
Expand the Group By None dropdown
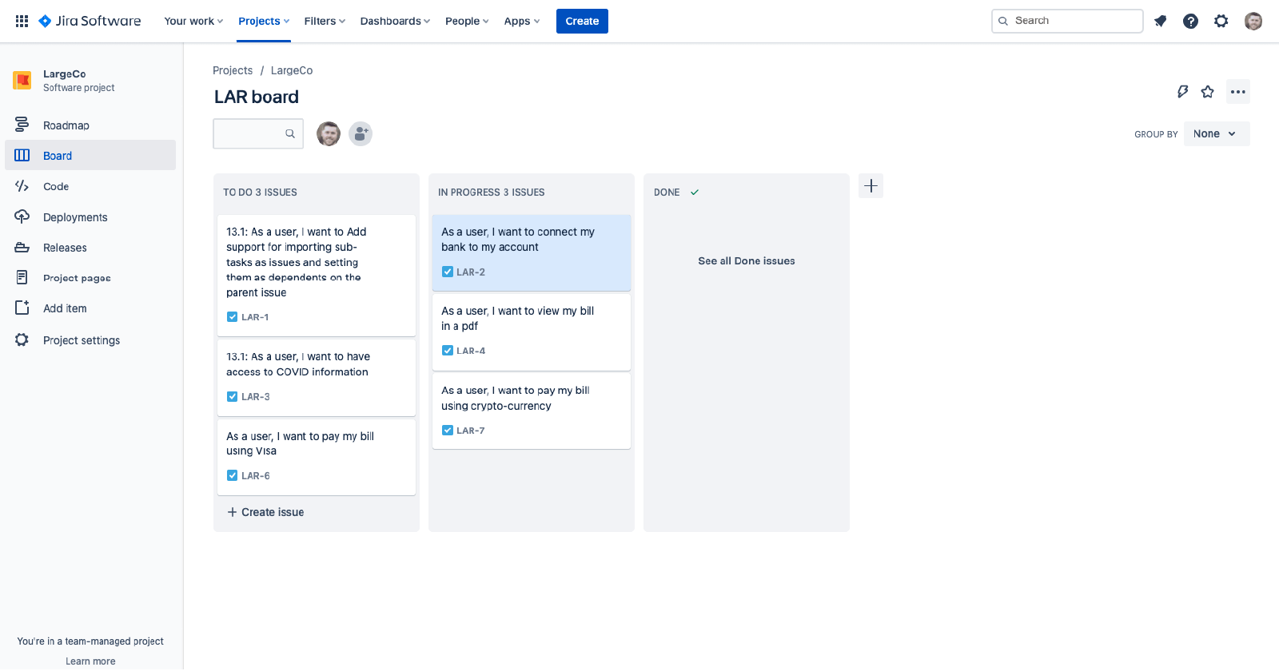point(1216,134)
